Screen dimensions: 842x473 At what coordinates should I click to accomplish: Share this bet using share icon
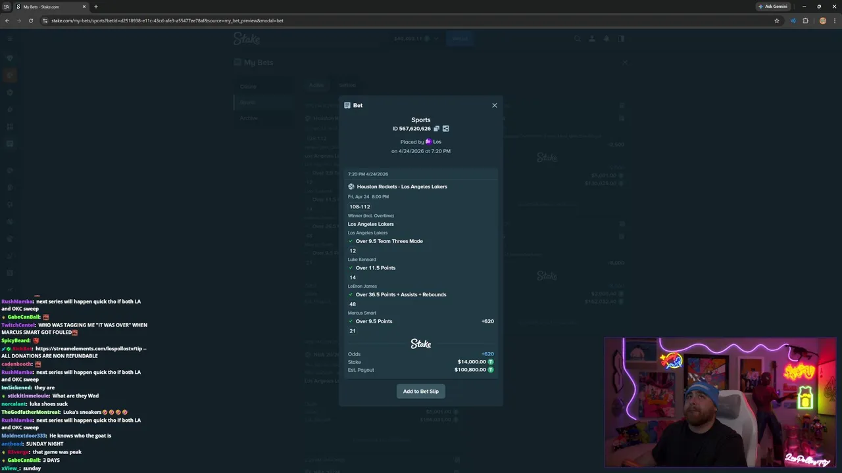click(x=445, y=129)
